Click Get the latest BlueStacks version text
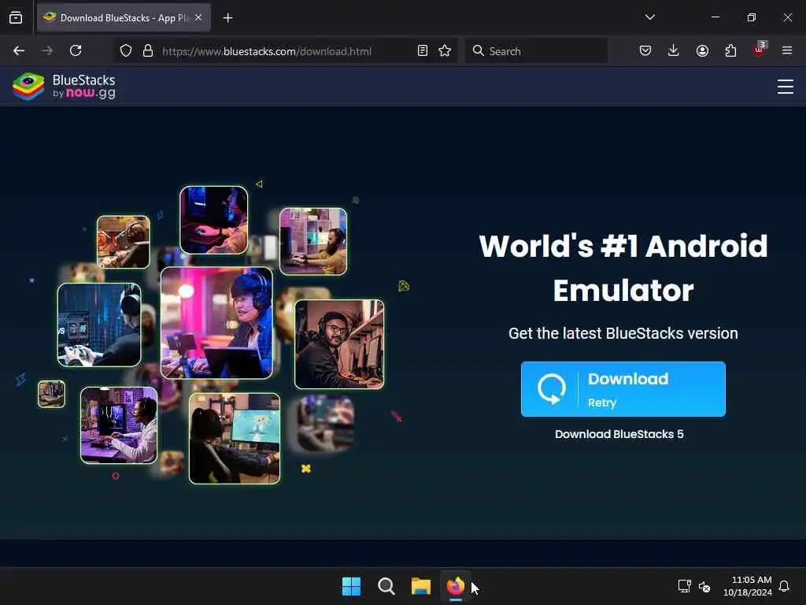Image resolution: width=806 pixels, height=605 pixels. tap(623, 333)
